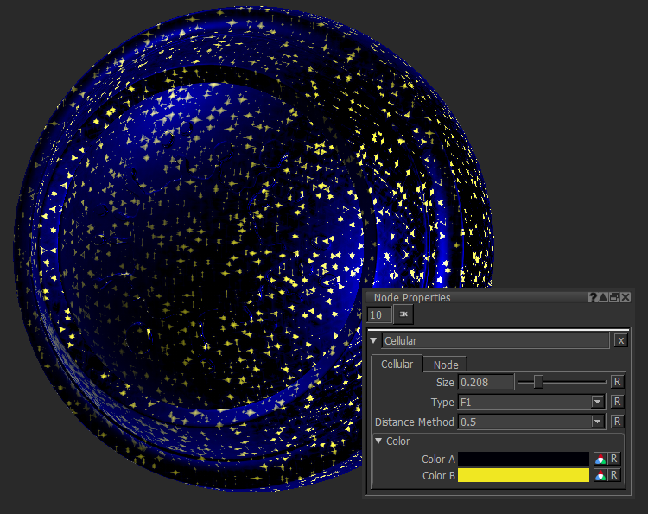Click the Node Properties help question mark
Viewport: 648px width, 514px height.
pos(593,297)
